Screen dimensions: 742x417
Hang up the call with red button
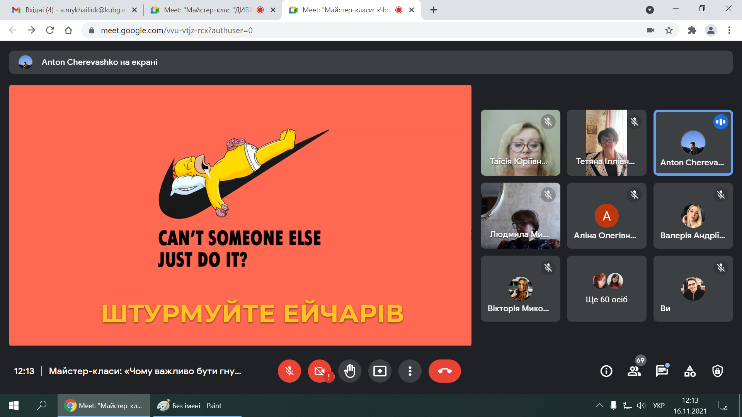point(444,371)
